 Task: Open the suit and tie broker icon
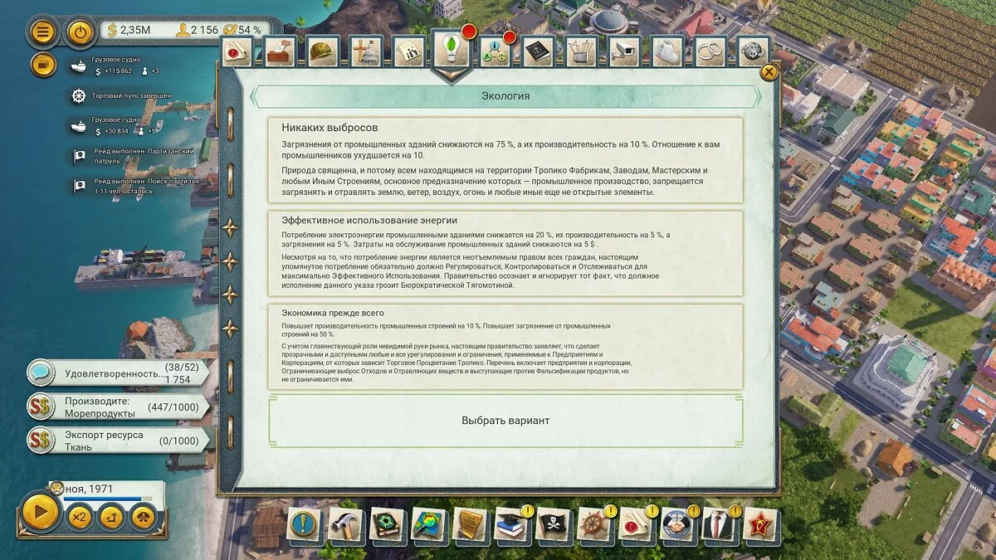click(720, 524)
